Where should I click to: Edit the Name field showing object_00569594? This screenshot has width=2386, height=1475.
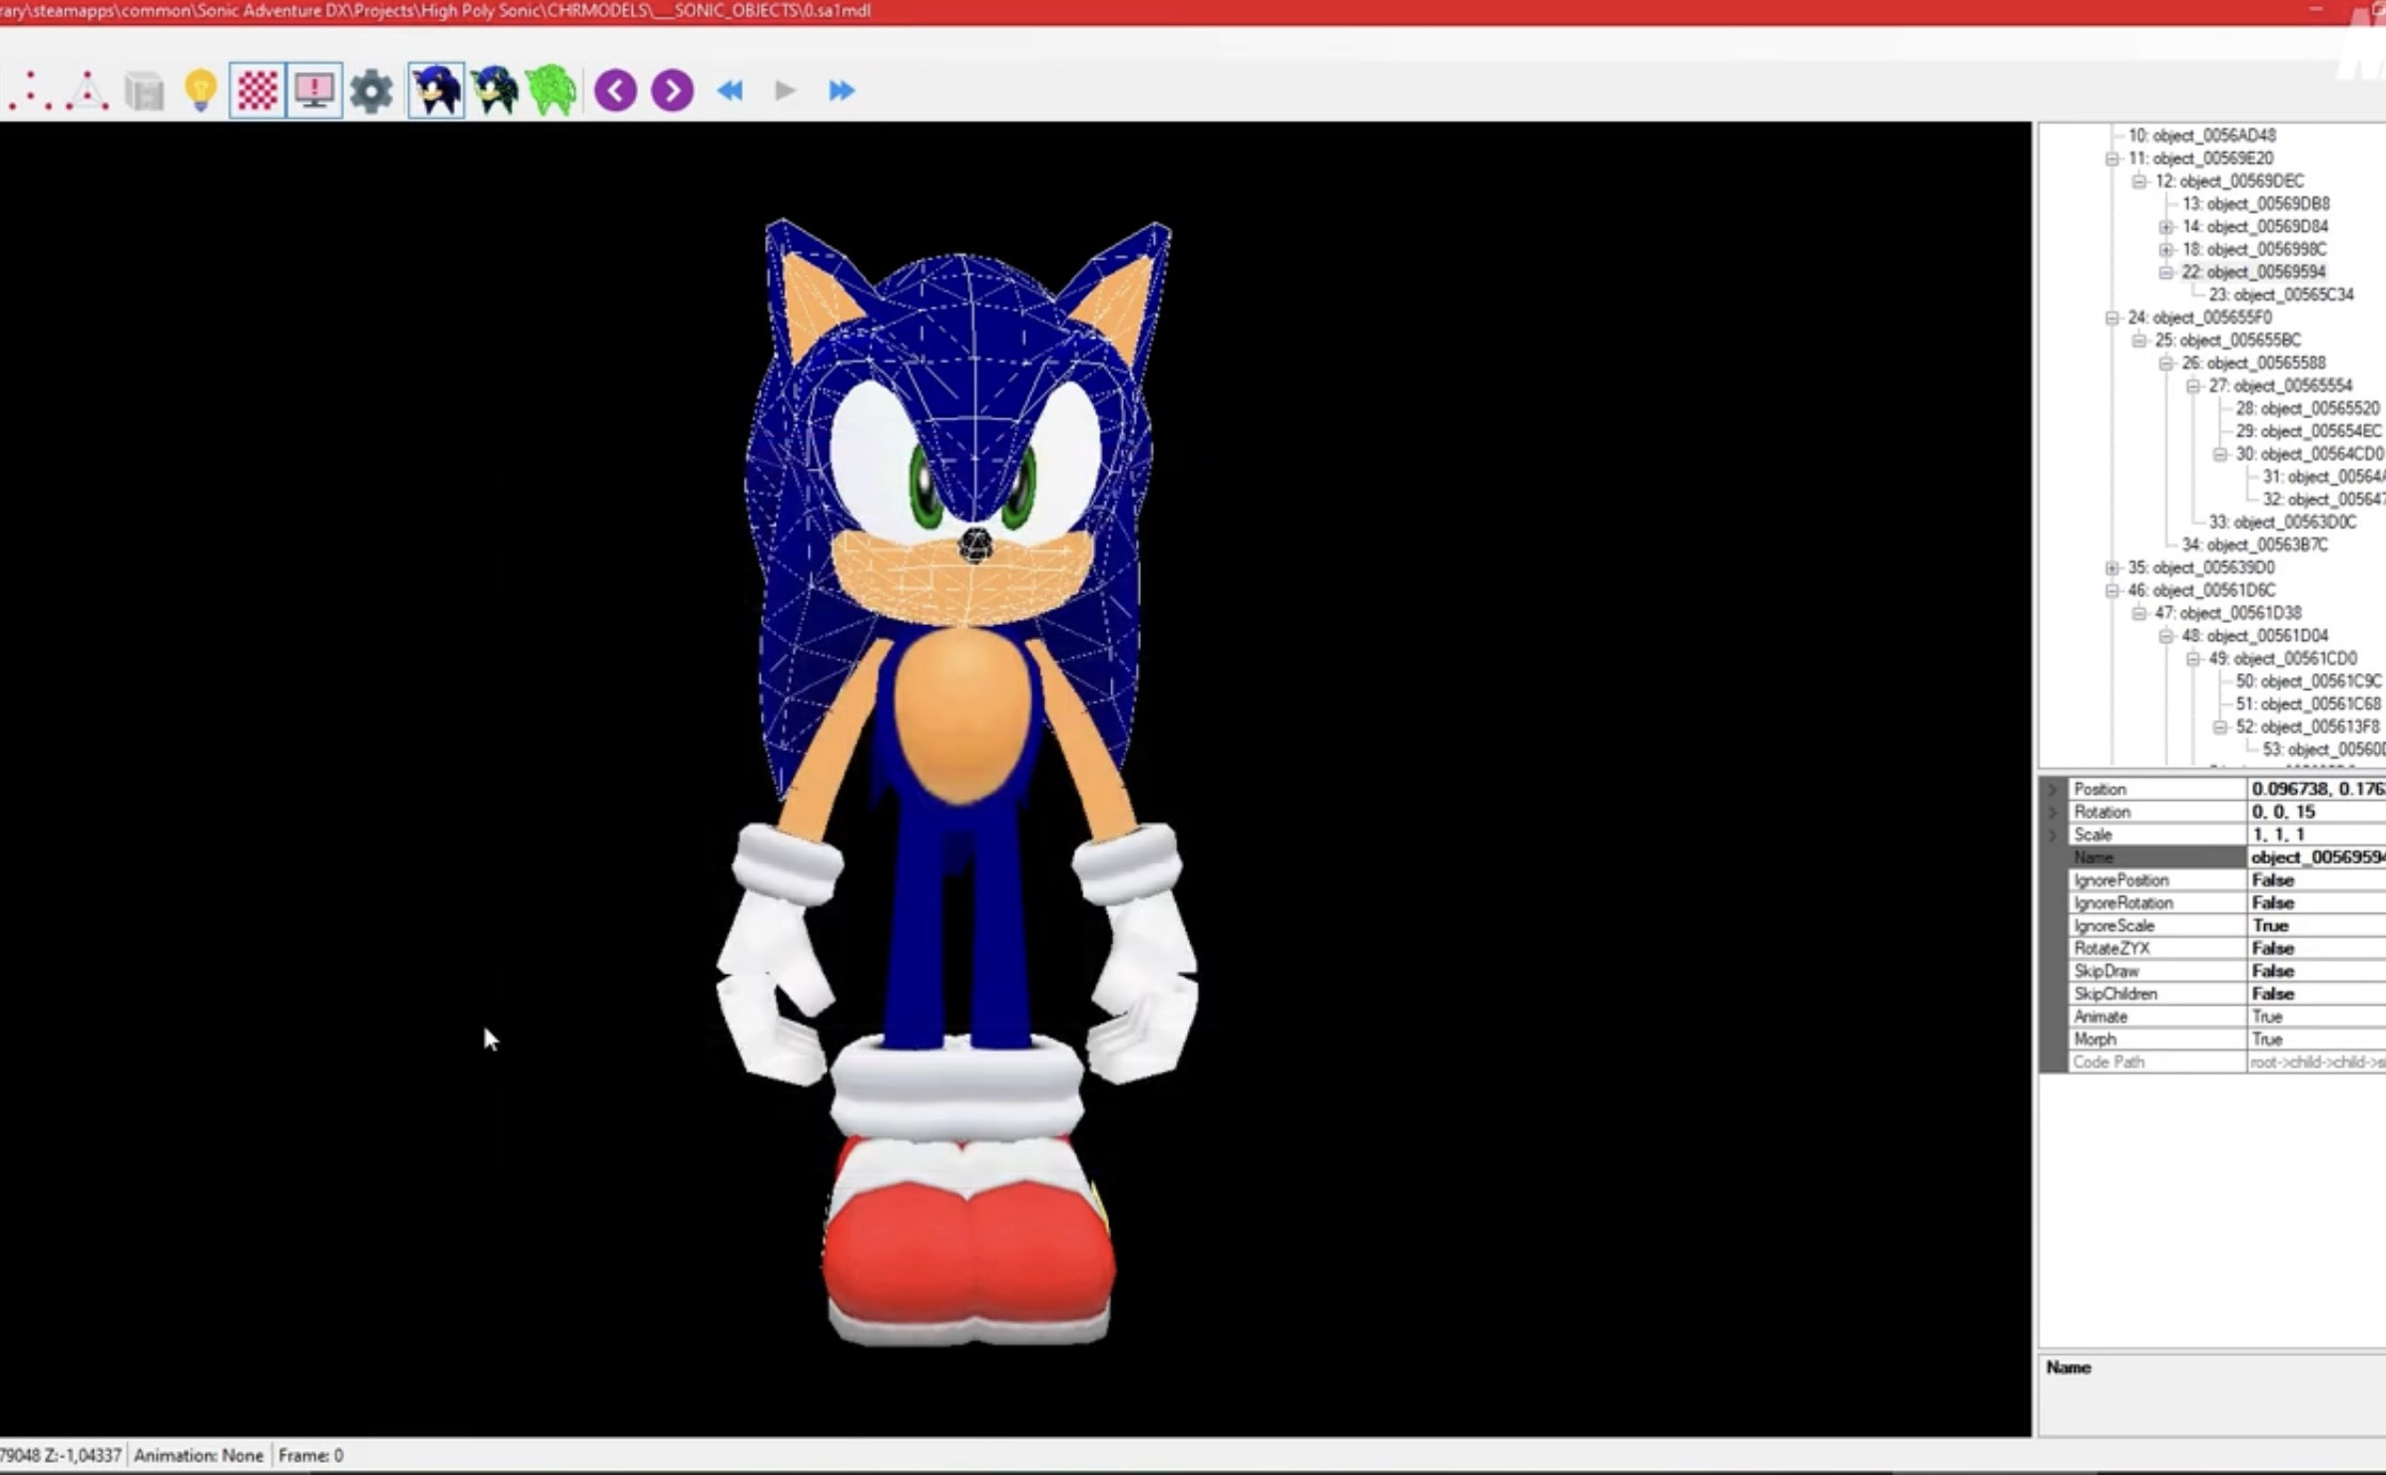[2314, 857]
